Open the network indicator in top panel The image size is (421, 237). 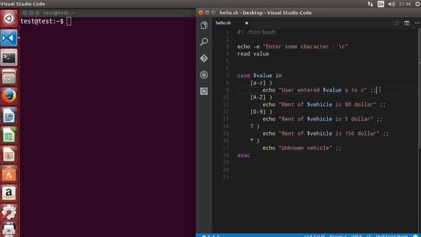(370, 4)
